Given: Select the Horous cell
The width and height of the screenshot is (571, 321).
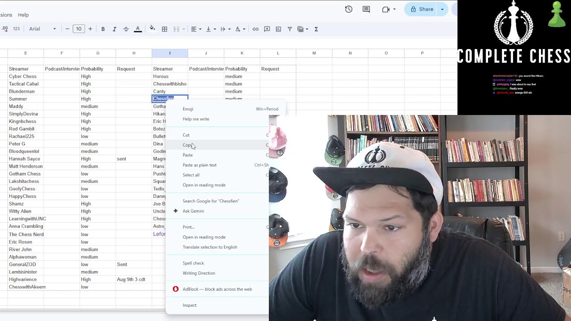Looking at the screenshot, I should 170,76.
